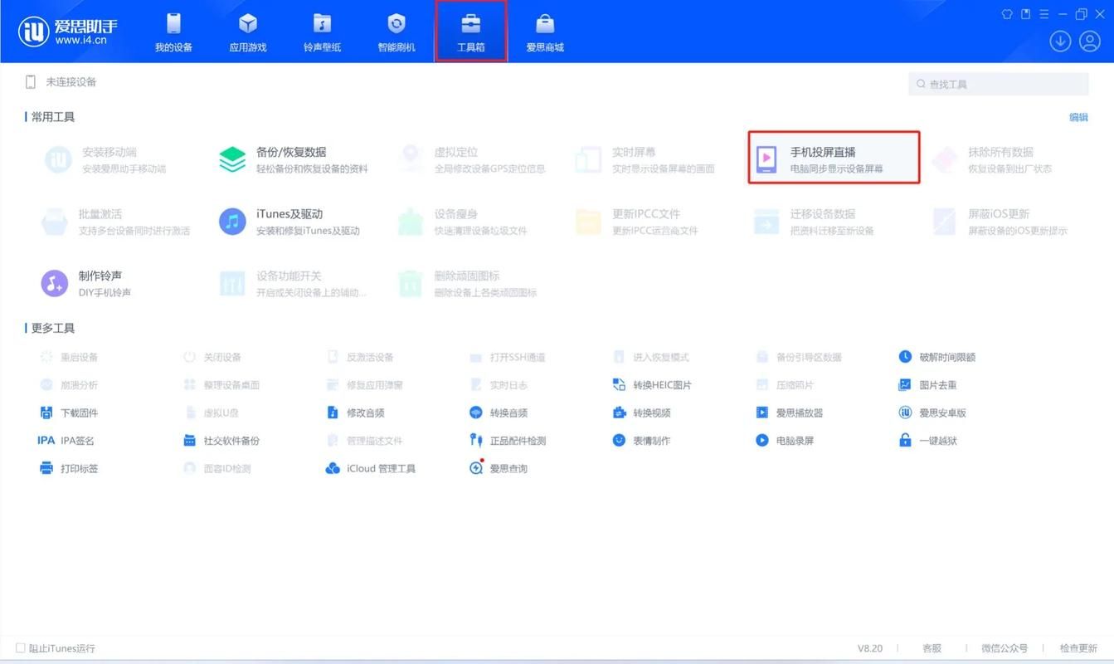
Task: Click the V8.20 version text
Action: coord(870,648)
